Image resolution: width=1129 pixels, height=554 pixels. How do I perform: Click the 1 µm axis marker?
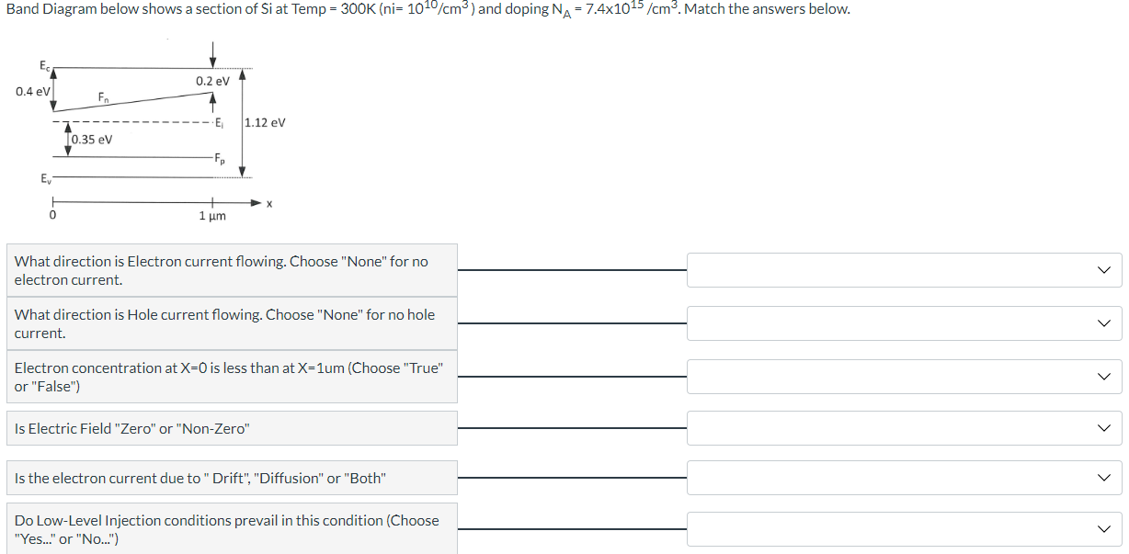(x=211, y=215)
